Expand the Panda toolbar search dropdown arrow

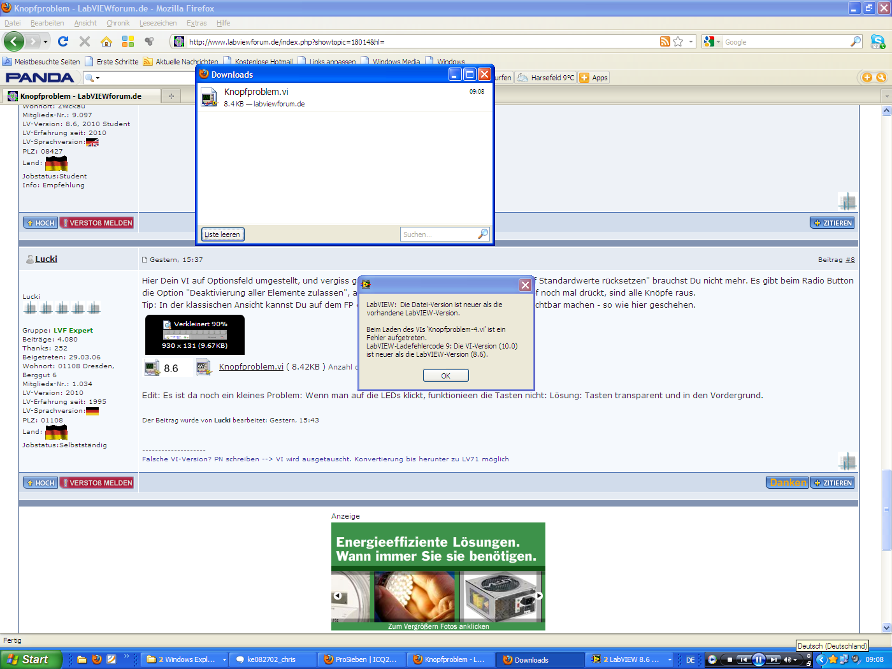(97, 78)
